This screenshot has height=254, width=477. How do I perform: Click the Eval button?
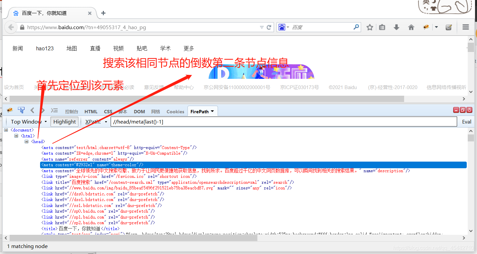click(x=467, y=122)
